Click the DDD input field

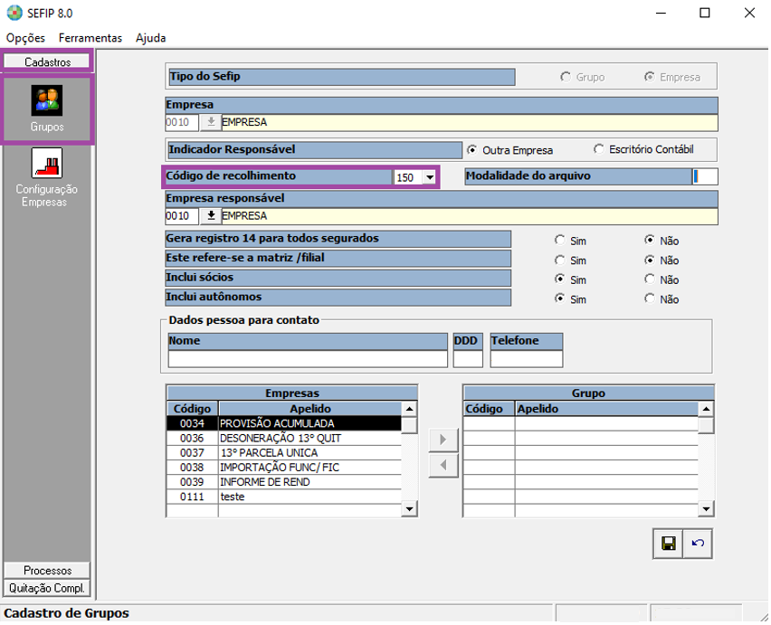[x=468, y=359]
